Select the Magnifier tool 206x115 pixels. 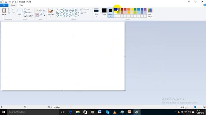click(44, 15)
